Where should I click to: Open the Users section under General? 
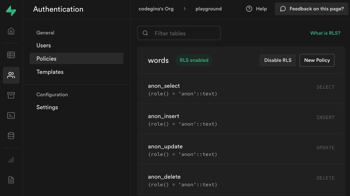pyautogui.click(x=44, y=45)
